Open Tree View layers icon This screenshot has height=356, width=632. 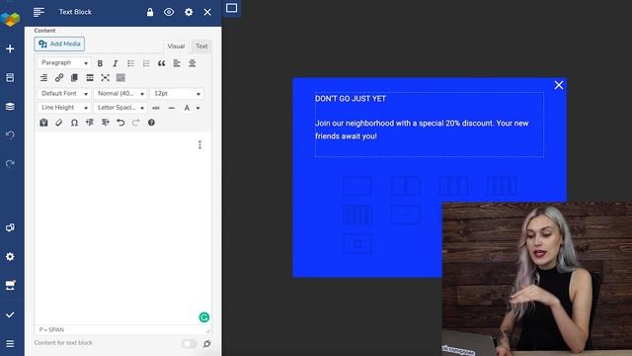click(x=10, y=107)
